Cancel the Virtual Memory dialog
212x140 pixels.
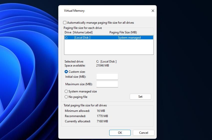click(x=143, y=133)
